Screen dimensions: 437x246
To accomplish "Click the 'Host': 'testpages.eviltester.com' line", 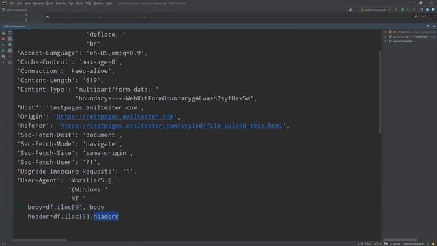I will click(81, 108).
